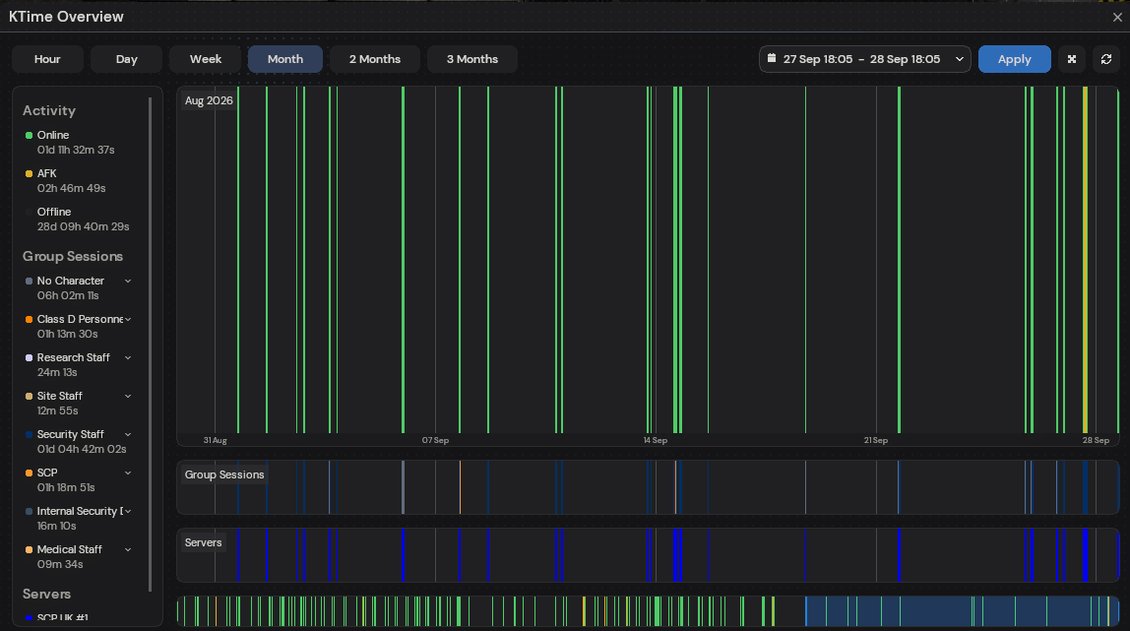Click the "Aug 2026" chart label
This screenshot has width=1130, height=631.
click(209, 100)
